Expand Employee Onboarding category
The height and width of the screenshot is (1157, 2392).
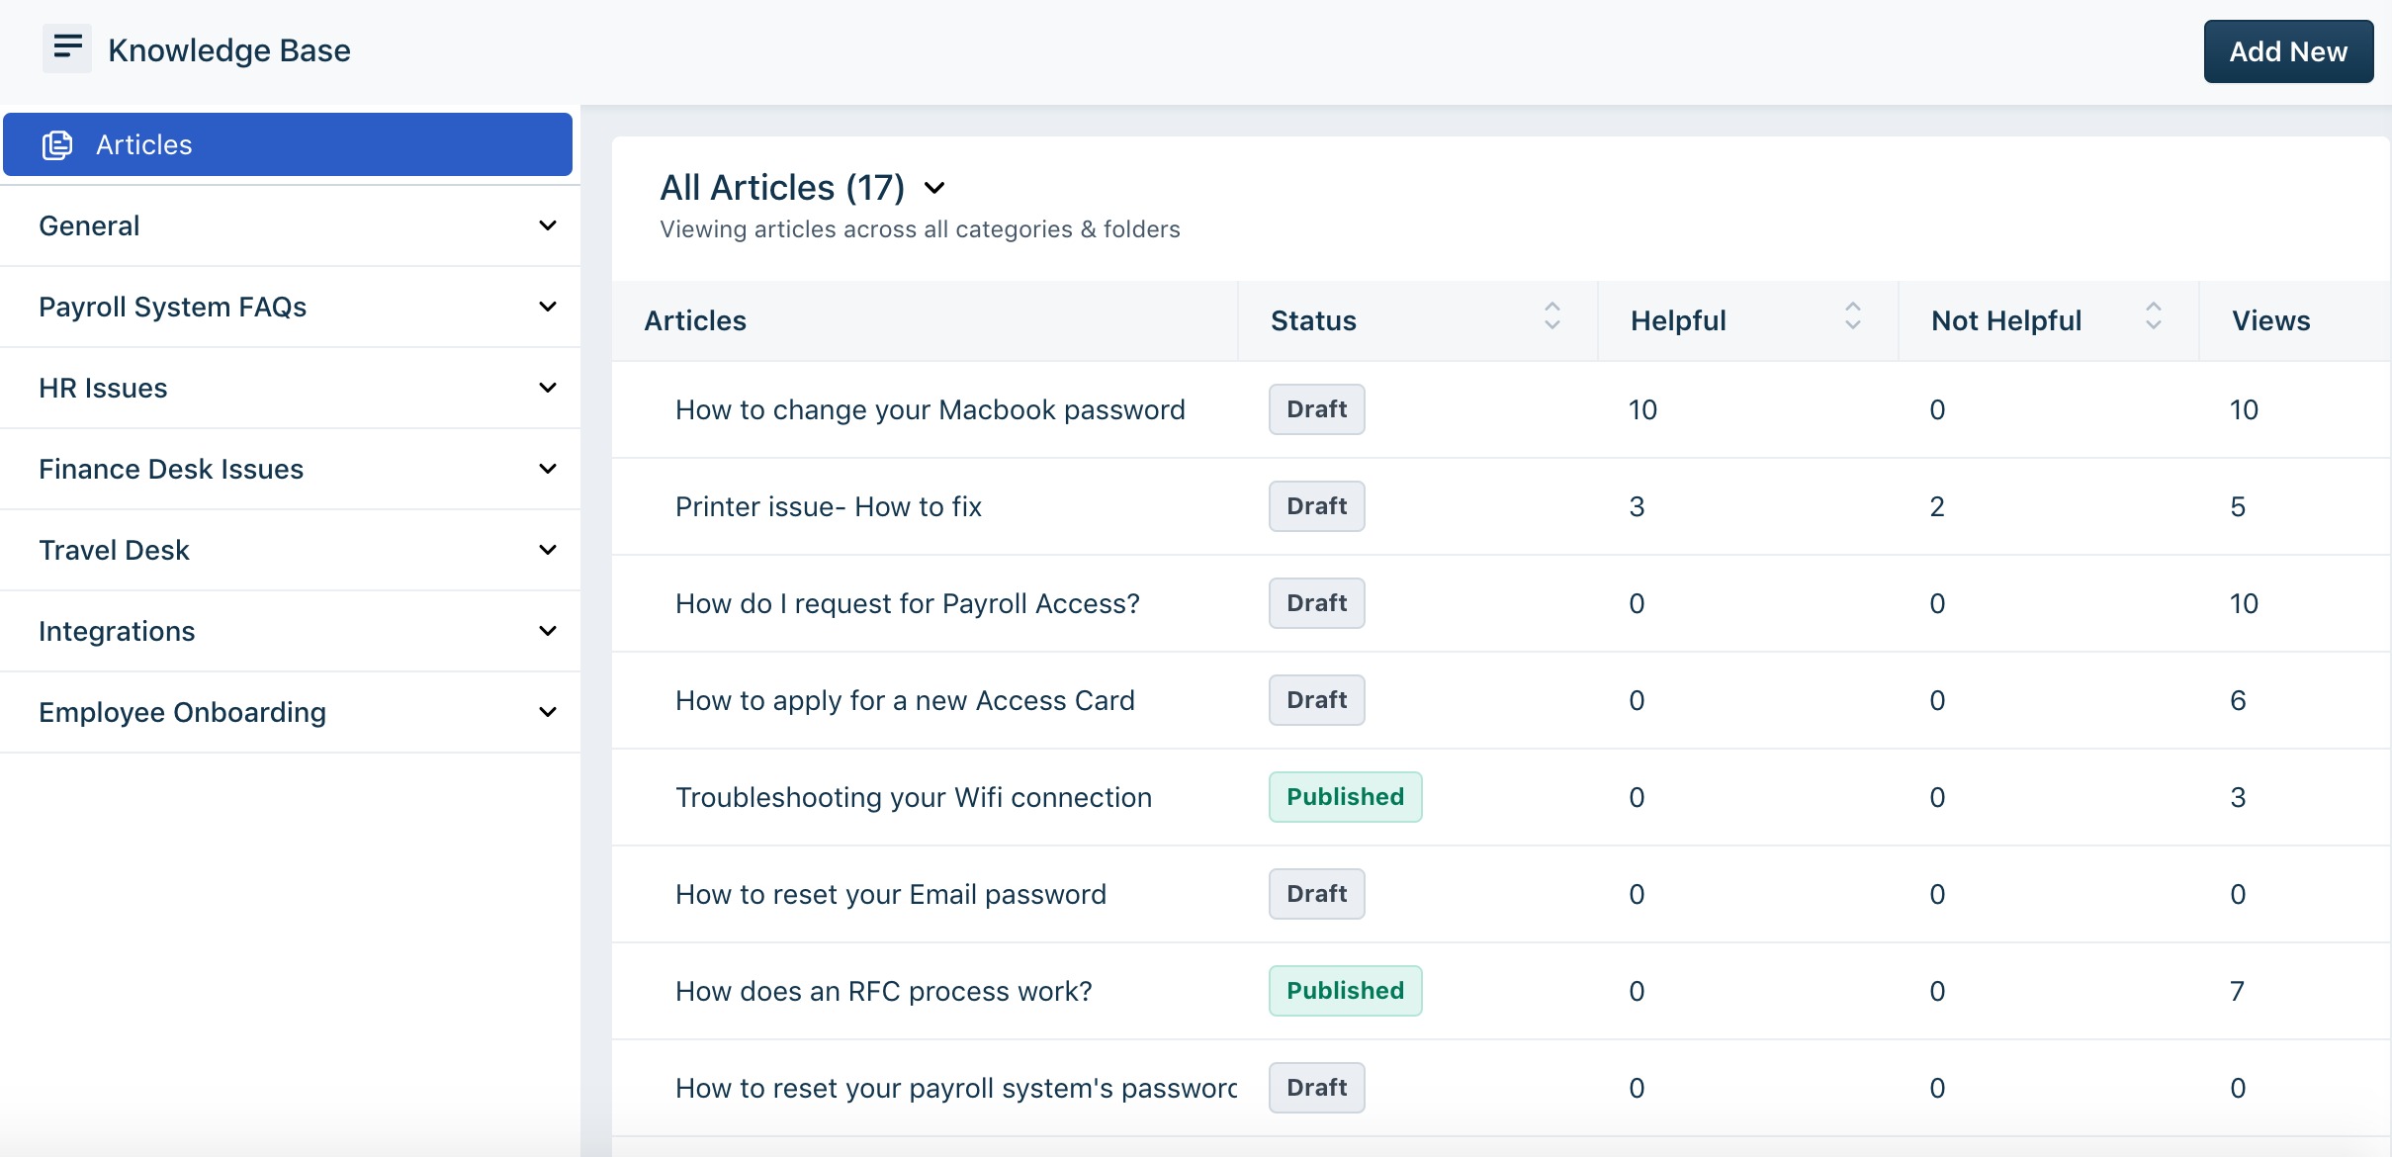click(x=547, y=713)
